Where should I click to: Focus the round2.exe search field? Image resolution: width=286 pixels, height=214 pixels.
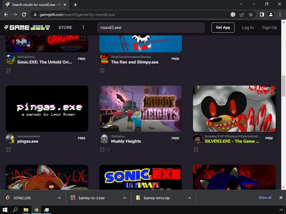pos(151,28)
